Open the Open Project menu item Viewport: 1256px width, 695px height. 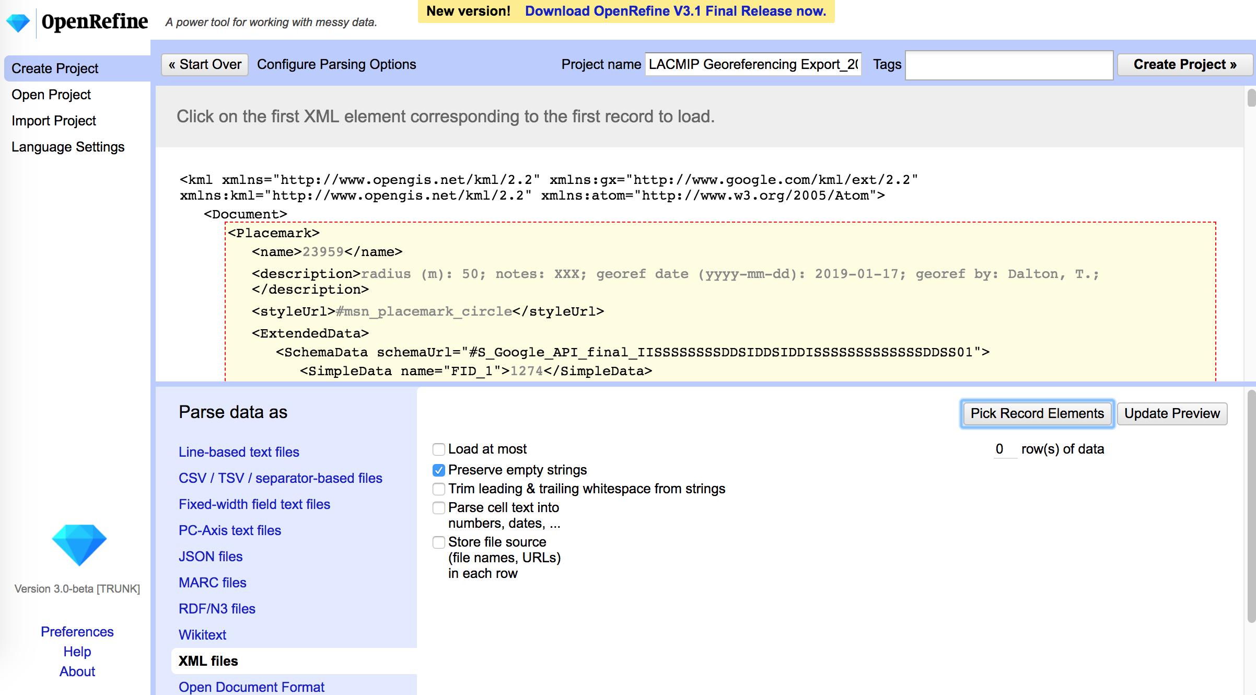point(51,94)
